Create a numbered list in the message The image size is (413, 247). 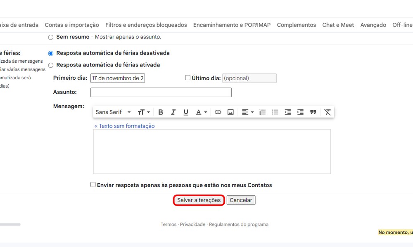[x=262, y=112]
